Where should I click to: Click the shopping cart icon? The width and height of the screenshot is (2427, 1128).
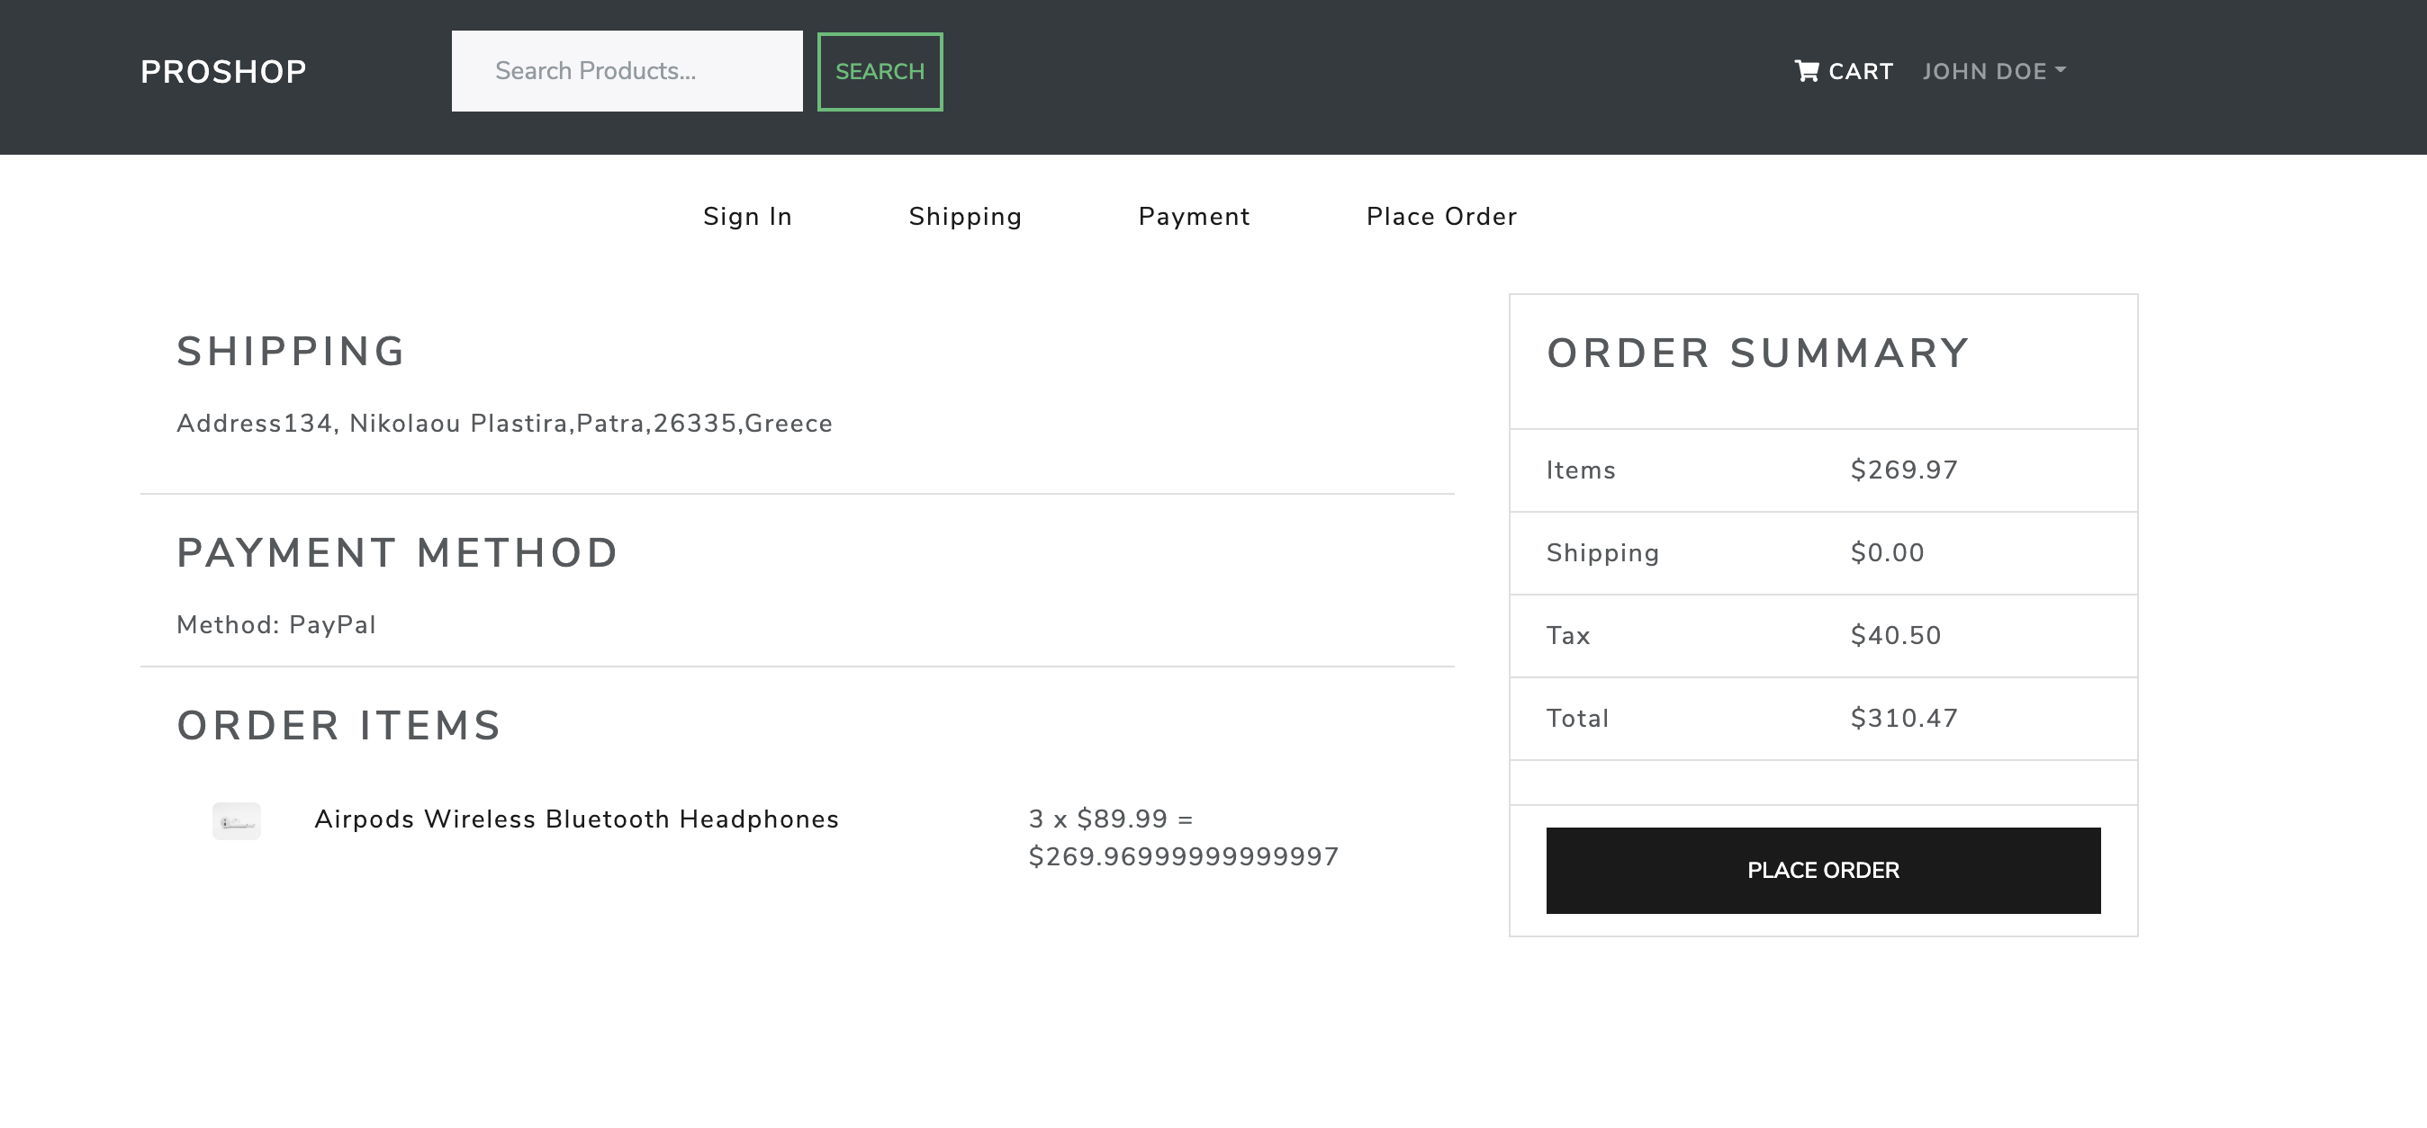click(1806, 72)
